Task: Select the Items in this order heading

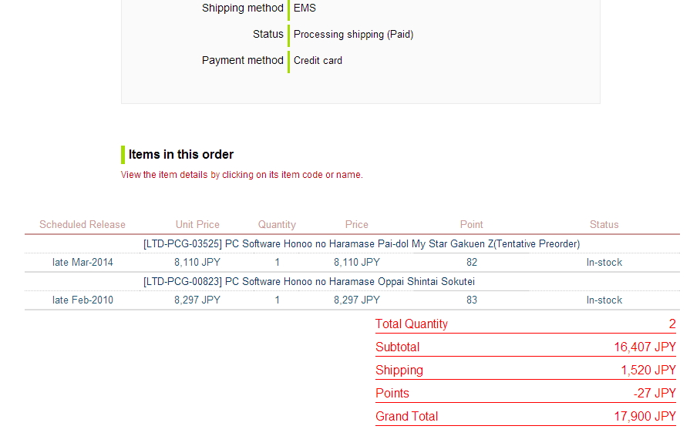Action: tap(181, 155)
